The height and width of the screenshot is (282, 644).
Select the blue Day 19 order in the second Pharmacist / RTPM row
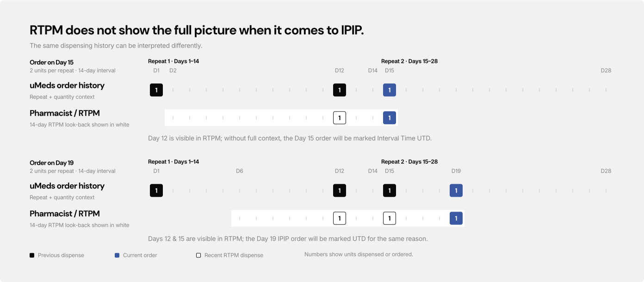456,218
